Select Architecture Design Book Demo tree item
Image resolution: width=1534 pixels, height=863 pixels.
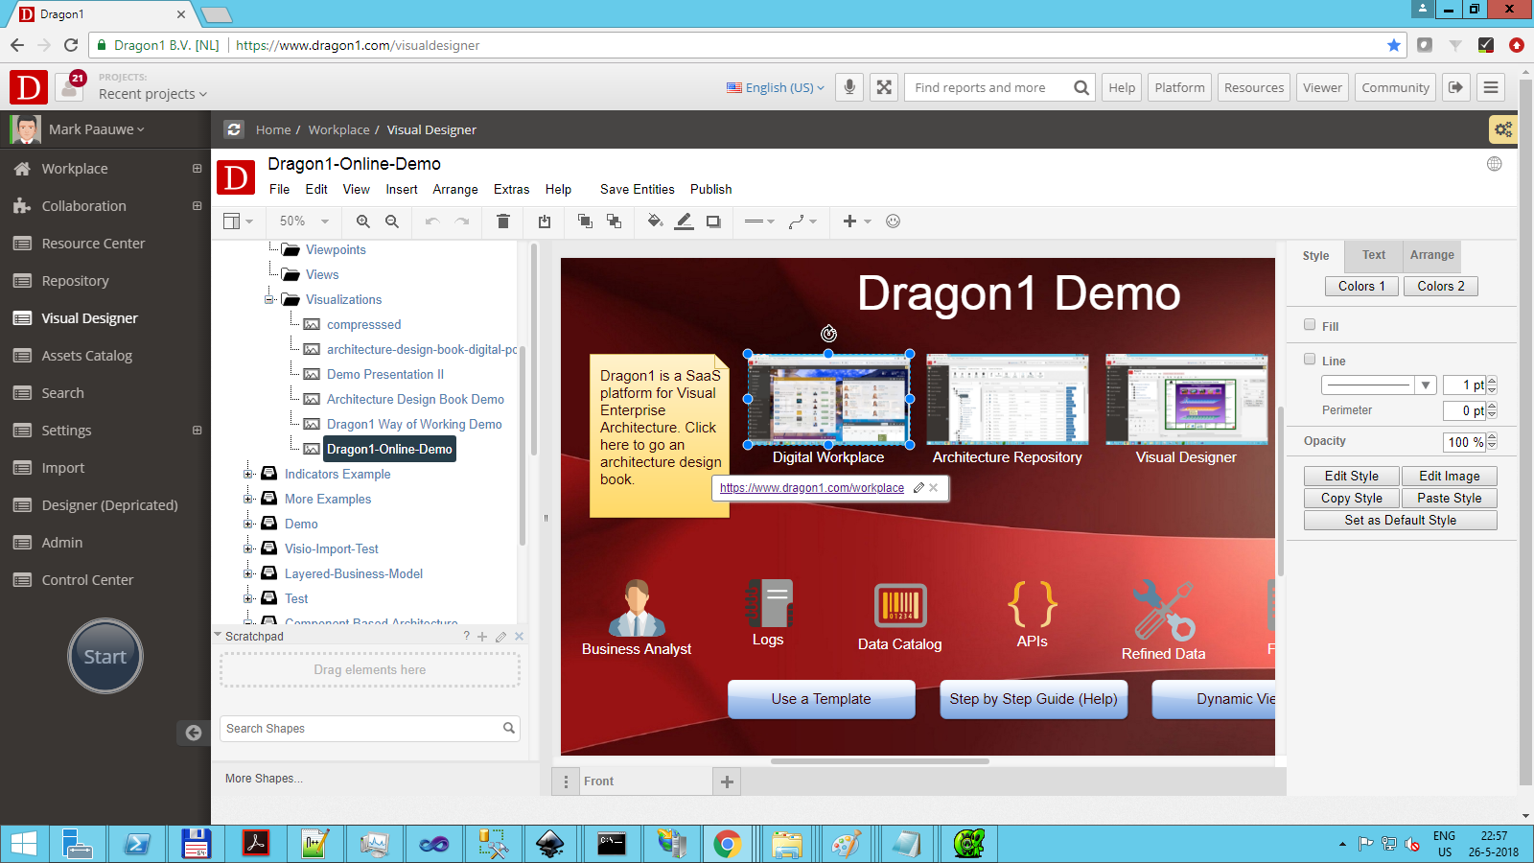(415, 400)
